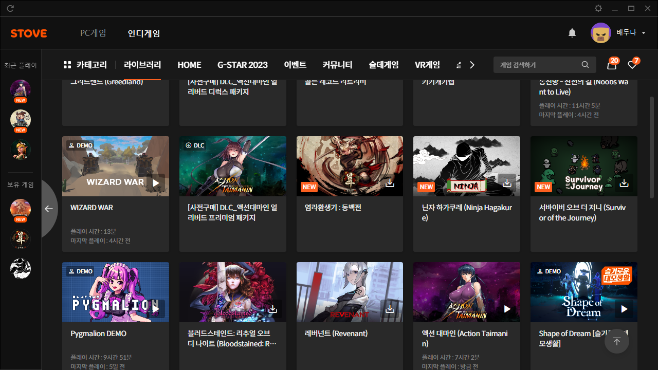Download Revenant game

[390, 309]
